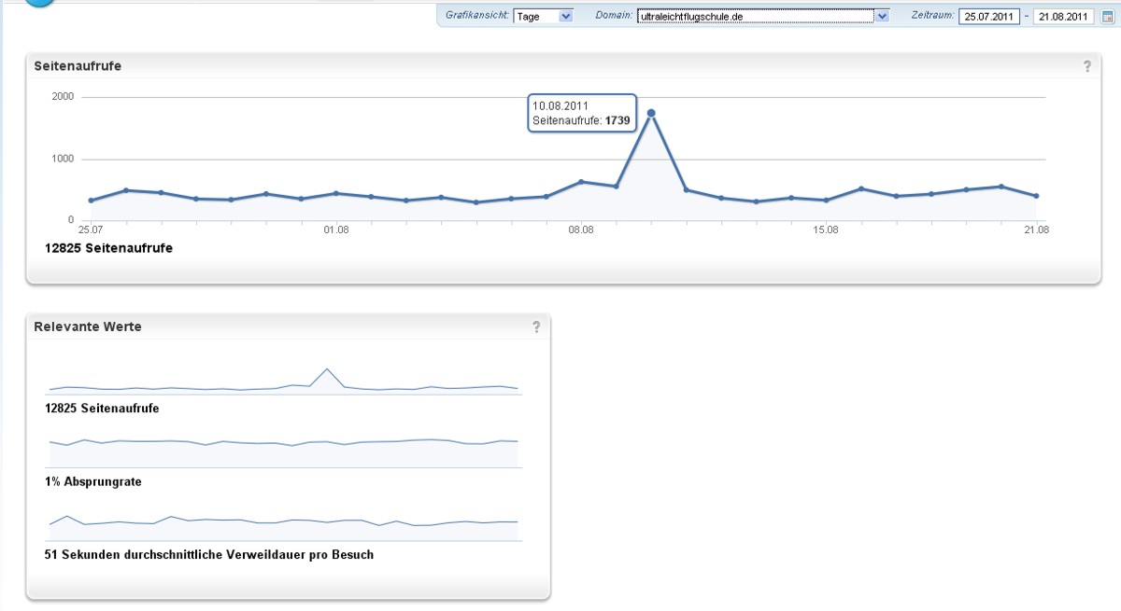Viewport: 1121px width, 611px height.
Task: Click the end date field 21.08.2011
Action: 1062,16
